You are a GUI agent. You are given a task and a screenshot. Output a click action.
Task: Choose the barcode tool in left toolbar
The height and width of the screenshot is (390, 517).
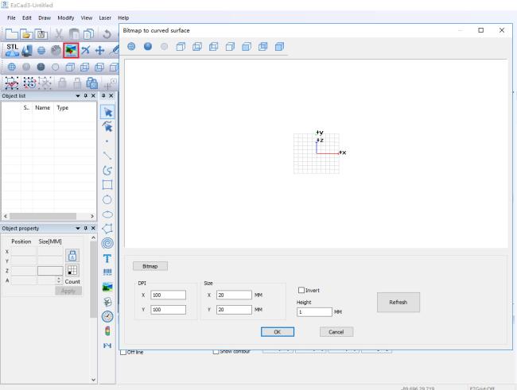pyautogui.click(x=107, y=272)
